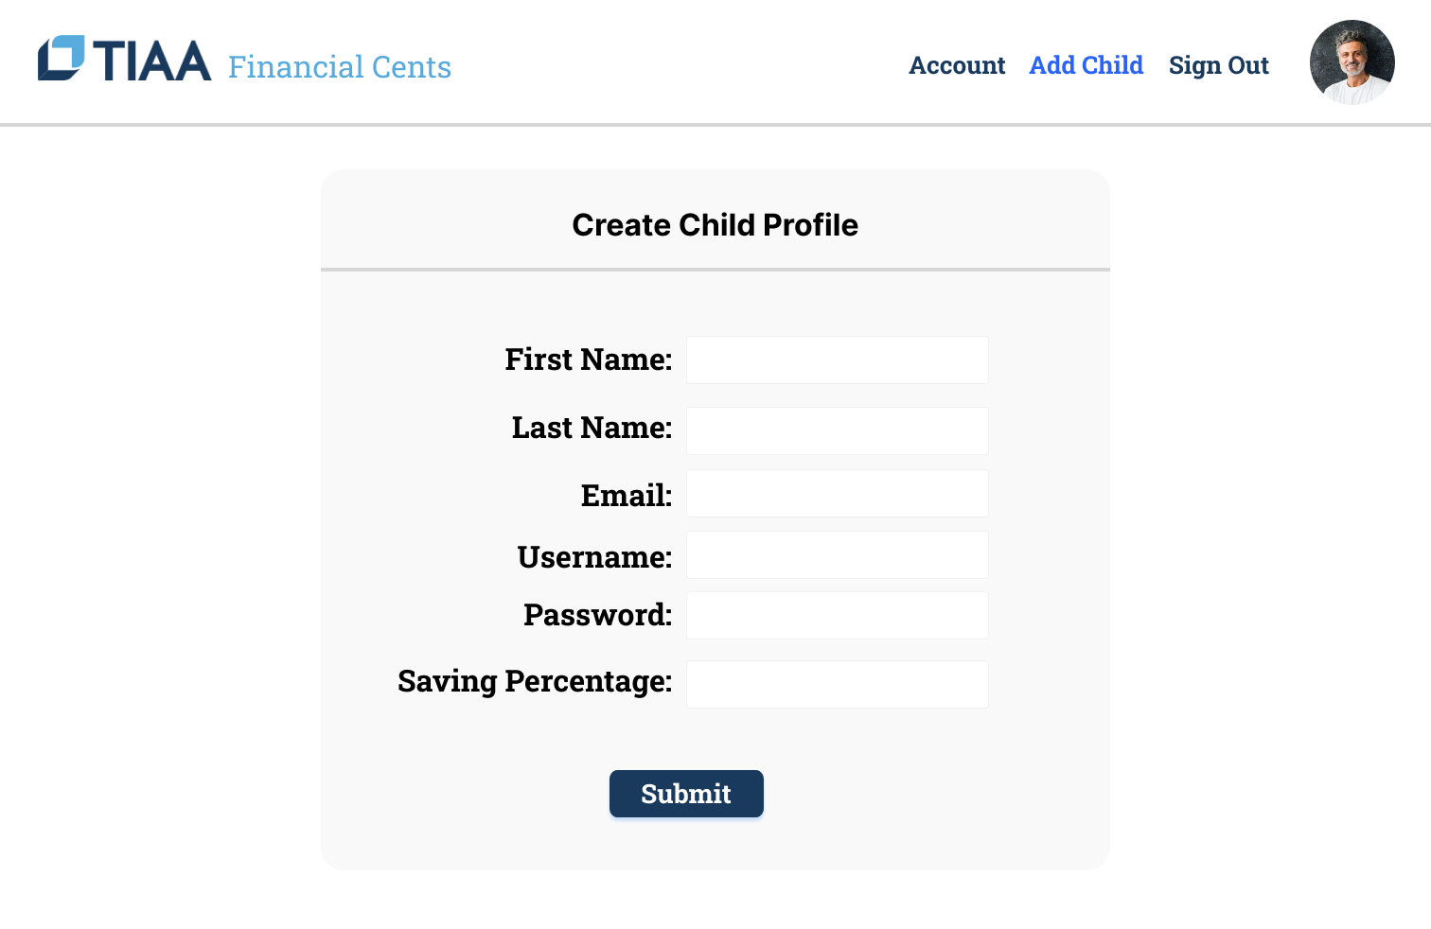The height and width of the screenshot is (929, 1431).
Task: Click the Username text box
Action: (837, 554)
